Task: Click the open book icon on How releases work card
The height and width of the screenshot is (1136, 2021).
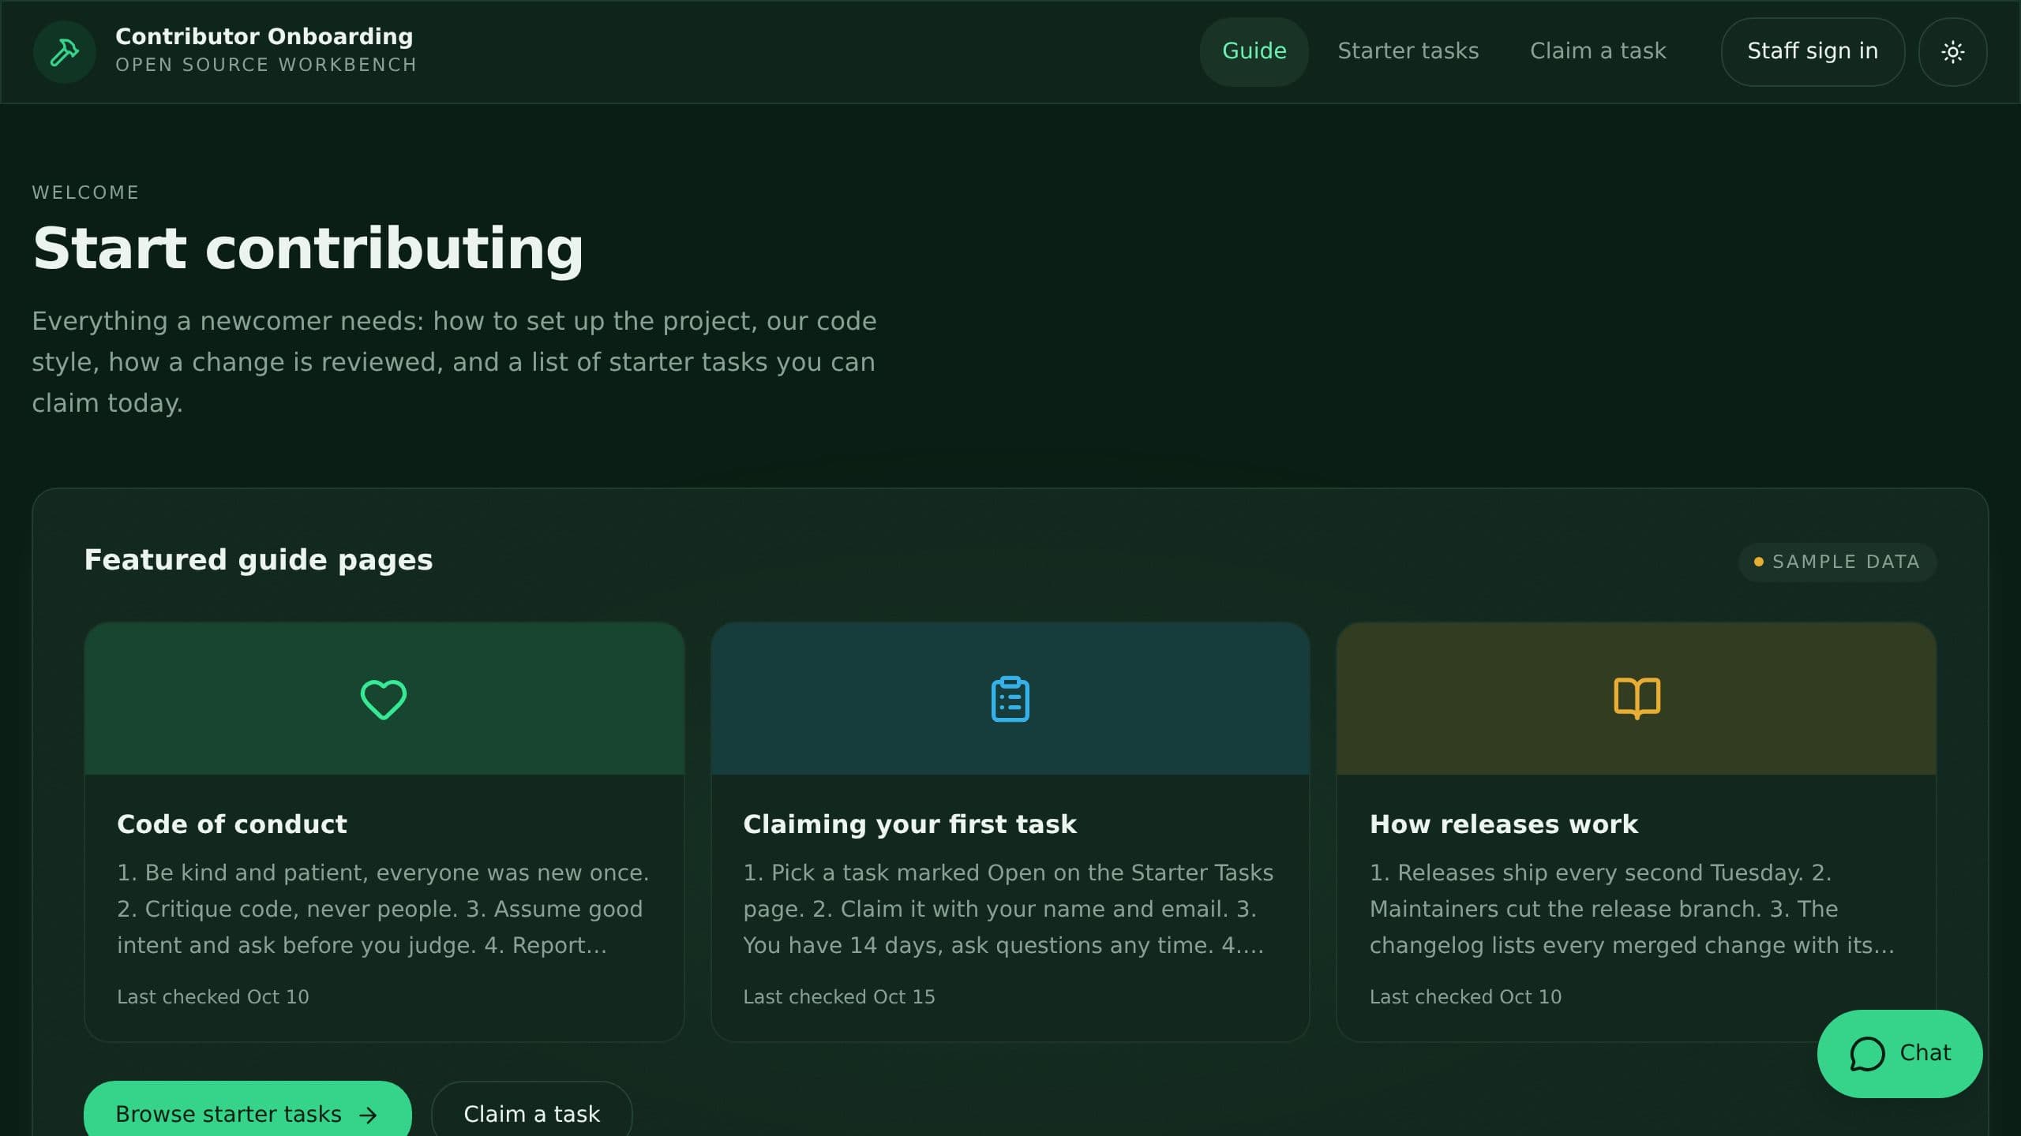Action: [x=1637, y=698]
